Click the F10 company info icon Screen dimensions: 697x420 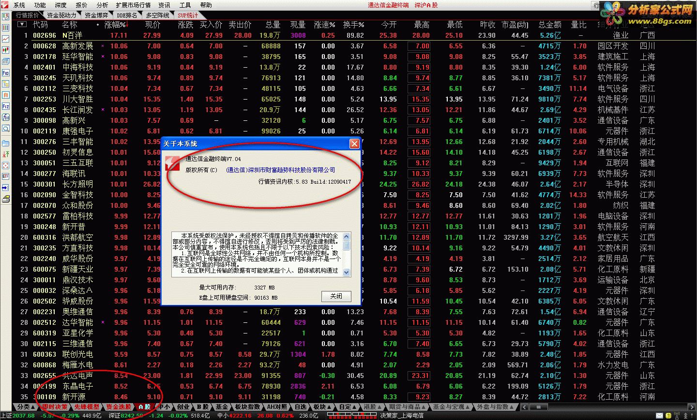pyautogui.click(x=5, y=72)
